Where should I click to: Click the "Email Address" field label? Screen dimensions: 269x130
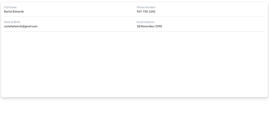[145, 22]
